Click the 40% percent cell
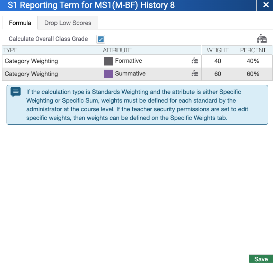This screenshot has height=263, width=273. [253, 61]
